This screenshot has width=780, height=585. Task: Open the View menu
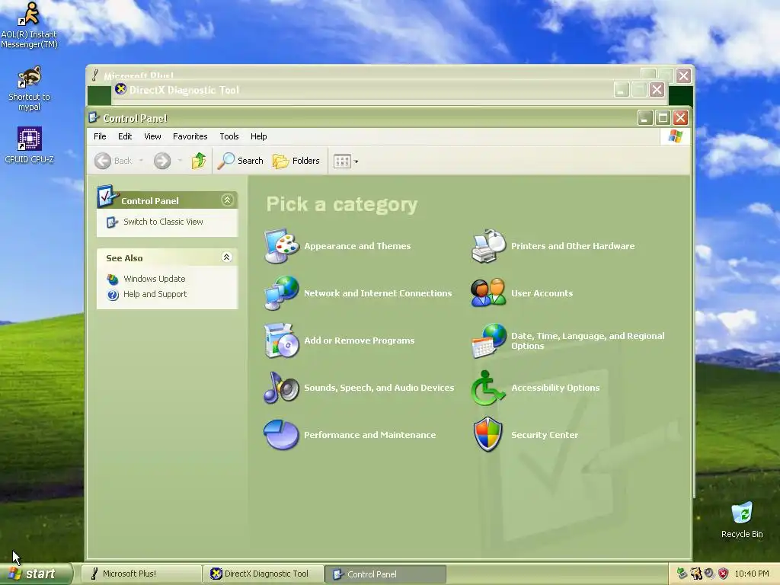[x=152, y=136]
